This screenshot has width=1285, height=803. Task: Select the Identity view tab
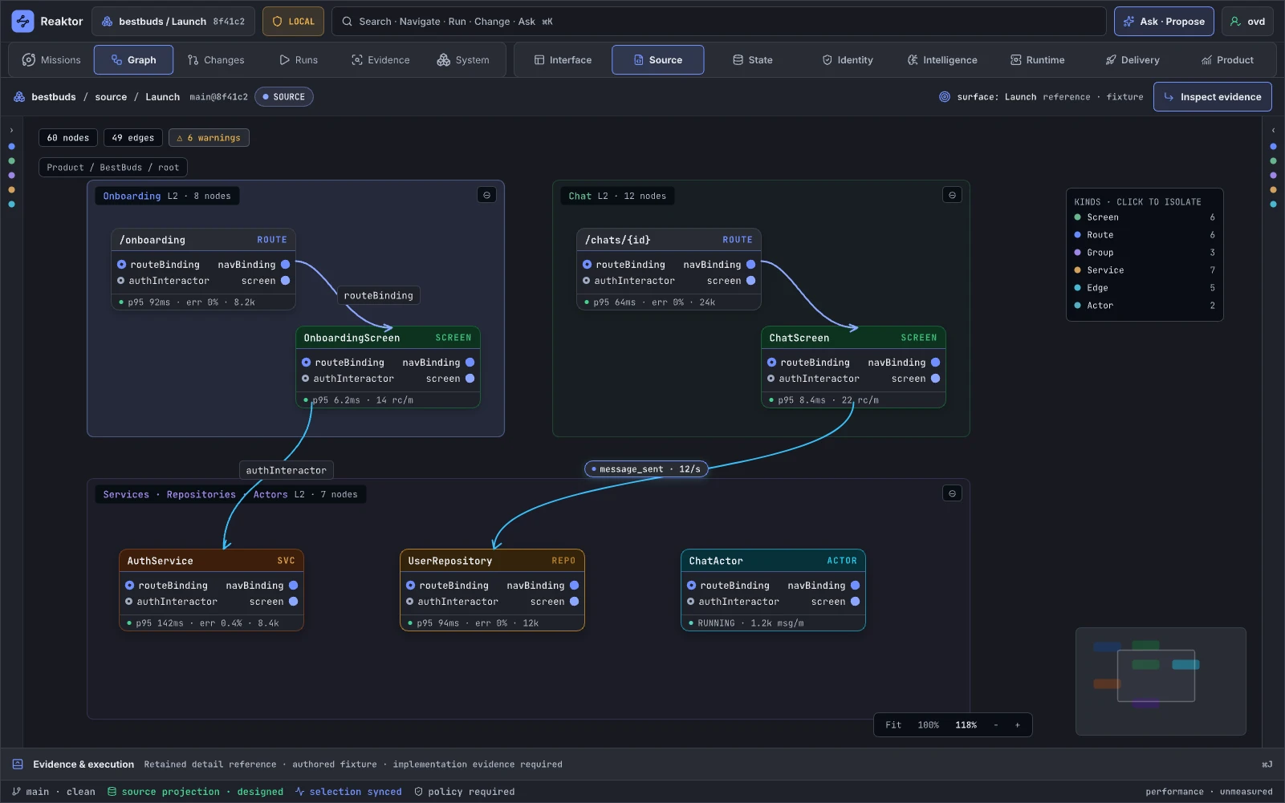[848, 60]
